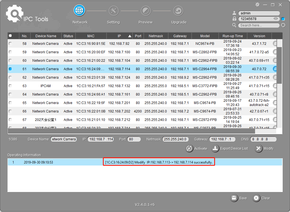Click refresh icon beside search box
Viewport: 290px width, 212px height.
pos(283,25)
